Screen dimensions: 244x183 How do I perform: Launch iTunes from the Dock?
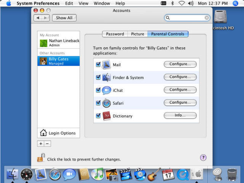pyautogui.click(x=98, y=175)
